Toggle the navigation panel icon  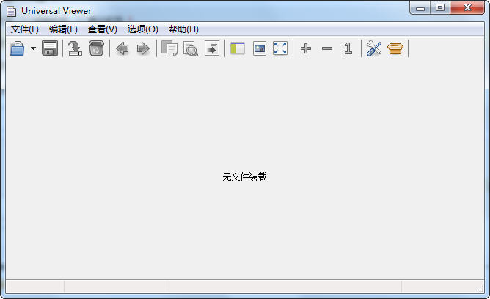tap(238, 48)
